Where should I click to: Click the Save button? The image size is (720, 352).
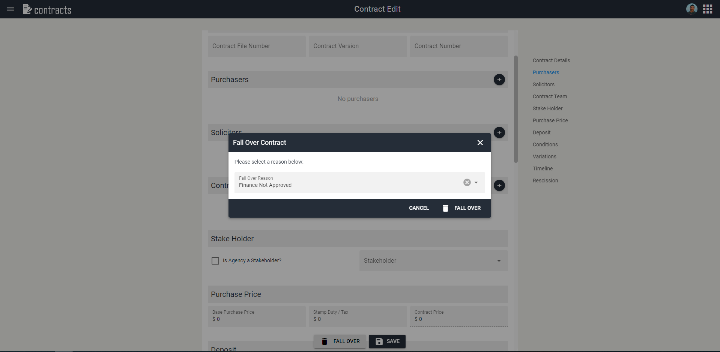[x=387, y=341]
